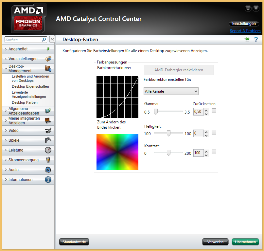Decrease Kontrast with down spinner arrow

tap(206, 155)
